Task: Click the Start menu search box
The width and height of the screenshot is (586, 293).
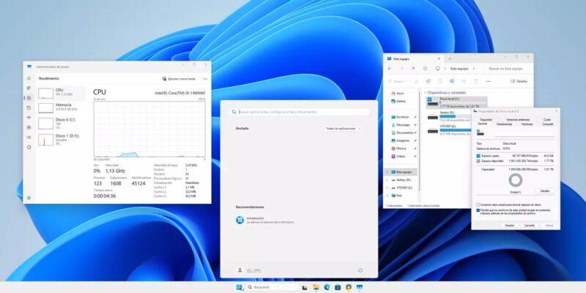Action: click(x=300, y=112)
